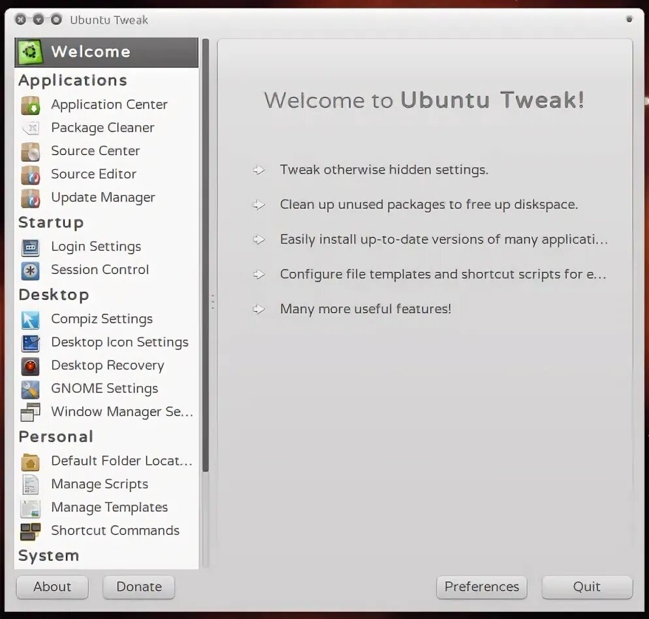Image resolution: width=649 pixels, height=619 pixels.
Task: Click the Manage Templates icon
Action: 30,508
